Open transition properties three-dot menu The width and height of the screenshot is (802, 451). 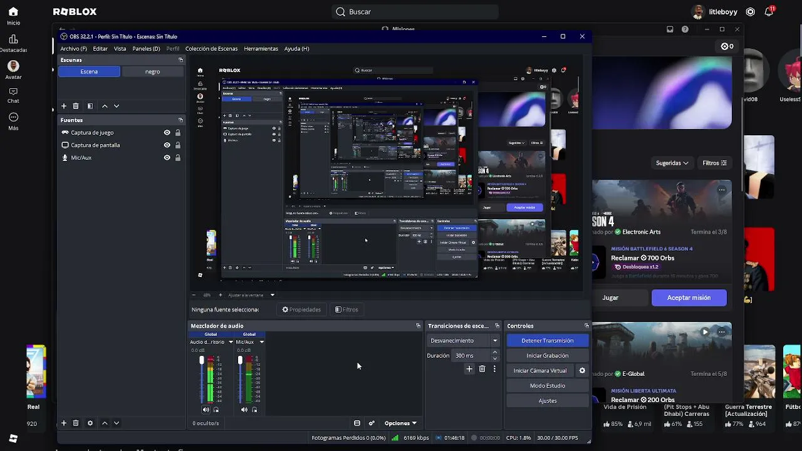pyautogui.click(x=494, y=370)
